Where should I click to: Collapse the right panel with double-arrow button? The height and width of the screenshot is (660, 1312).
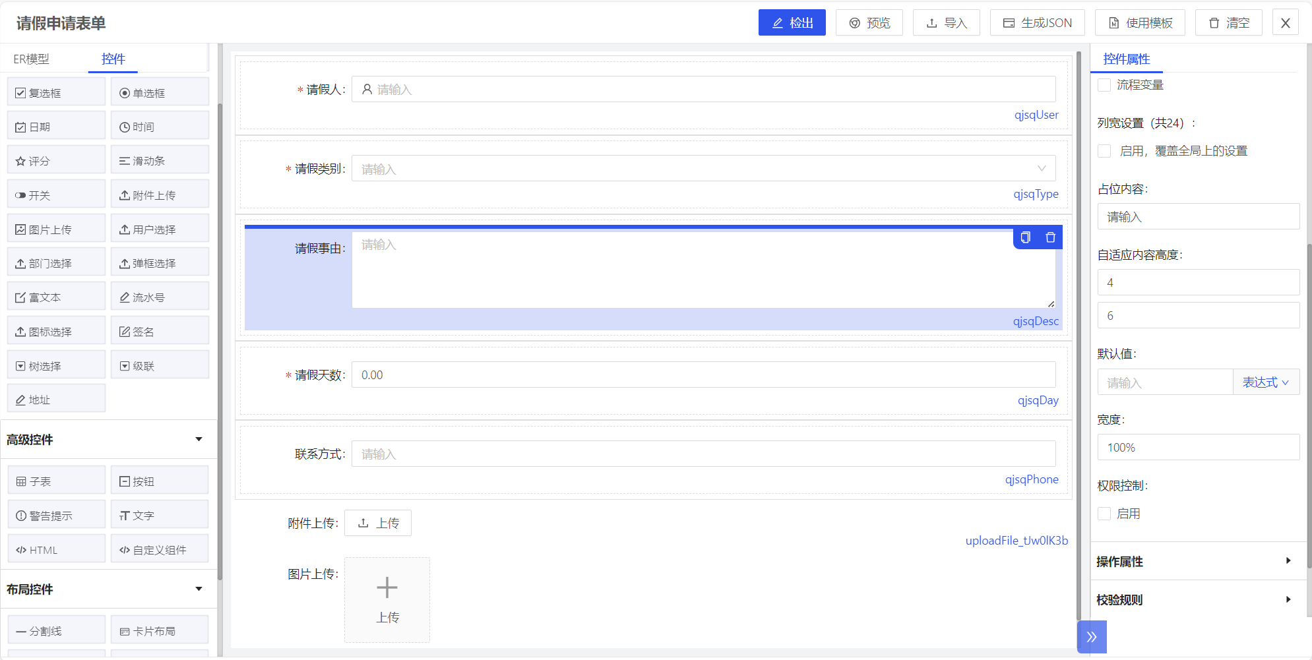click(1092, 636)
